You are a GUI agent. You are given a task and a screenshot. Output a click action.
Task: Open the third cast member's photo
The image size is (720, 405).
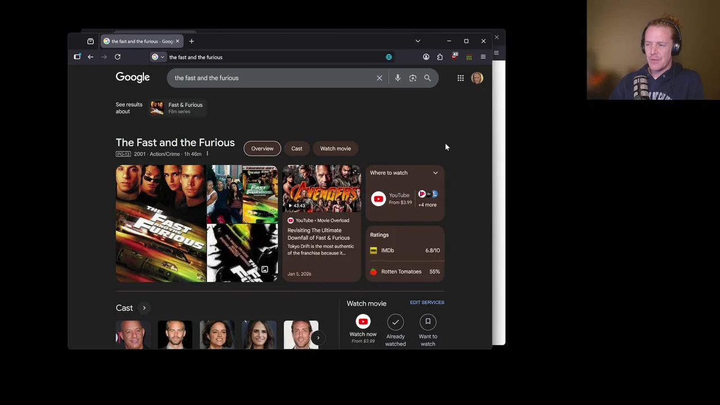pos(217,335)
